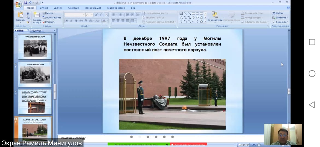The image size is (320, 147).
Task: Open the Выделить select dropdown
Action: pos(280,22)
